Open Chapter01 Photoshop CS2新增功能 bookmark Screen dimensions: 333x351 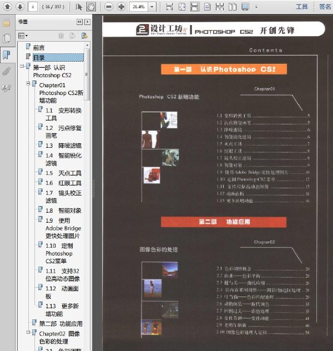point(61,93)
